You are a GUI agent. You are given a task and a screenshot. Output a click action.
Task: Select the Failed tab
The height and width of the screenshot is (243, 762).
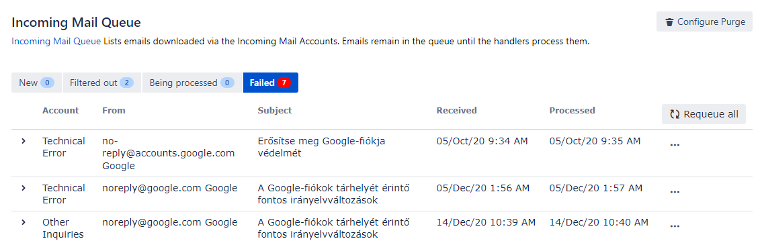(271, 83)
